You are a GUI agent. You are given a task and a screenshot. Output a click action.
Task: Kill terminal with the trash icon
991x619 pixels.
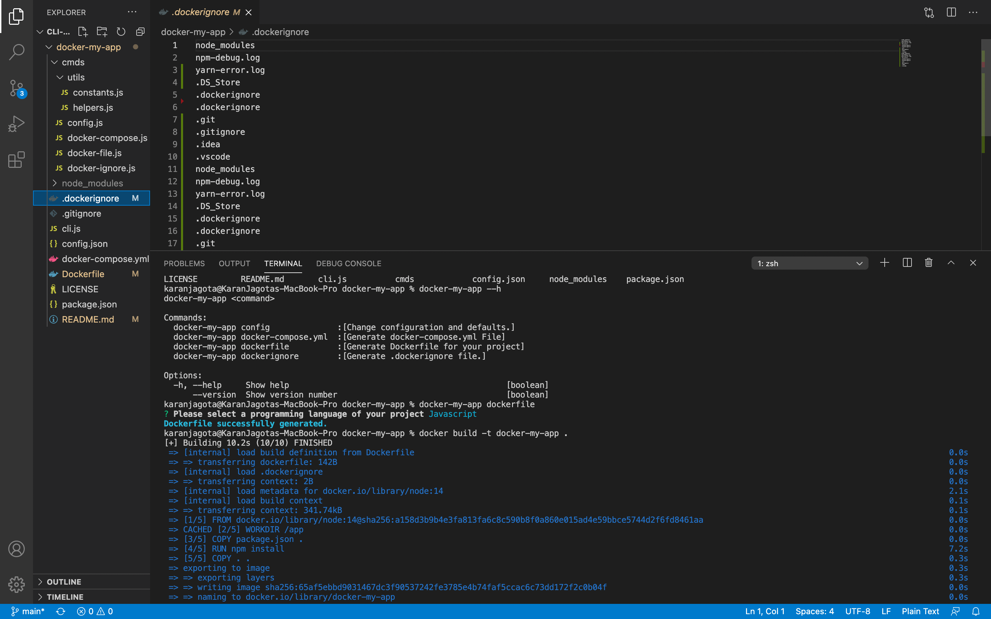(928, 263)
